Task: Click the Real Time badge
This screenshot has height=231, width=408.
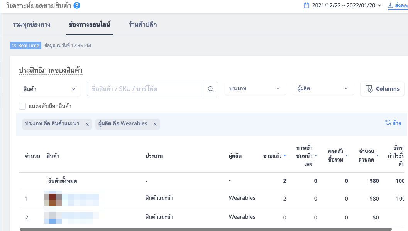Action: coord(25,46)
